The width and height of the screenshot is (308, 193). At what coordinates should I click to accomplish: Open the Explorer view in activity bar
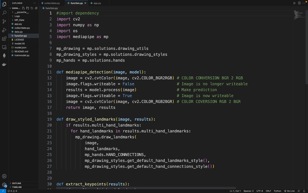pos(4,4)
